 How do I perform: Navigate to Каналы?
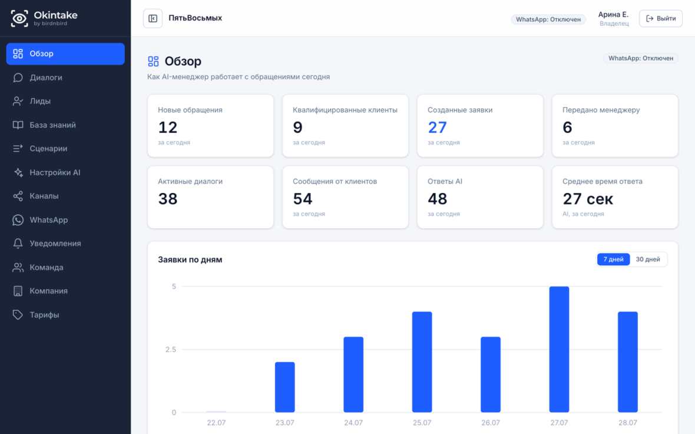(65, 196)
